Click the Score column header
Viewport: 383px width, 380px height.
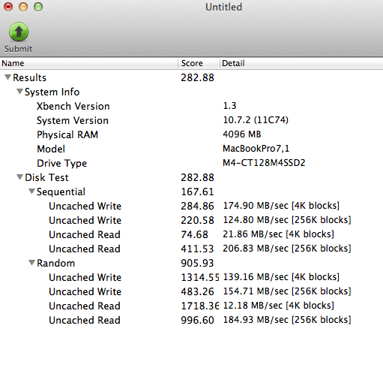199,63
